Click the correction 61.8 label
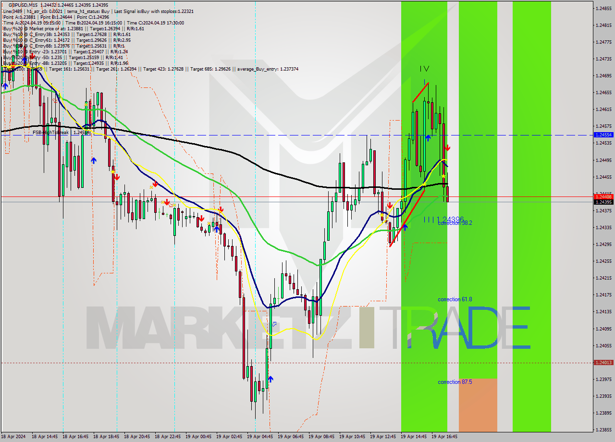 tap(455, 299)
